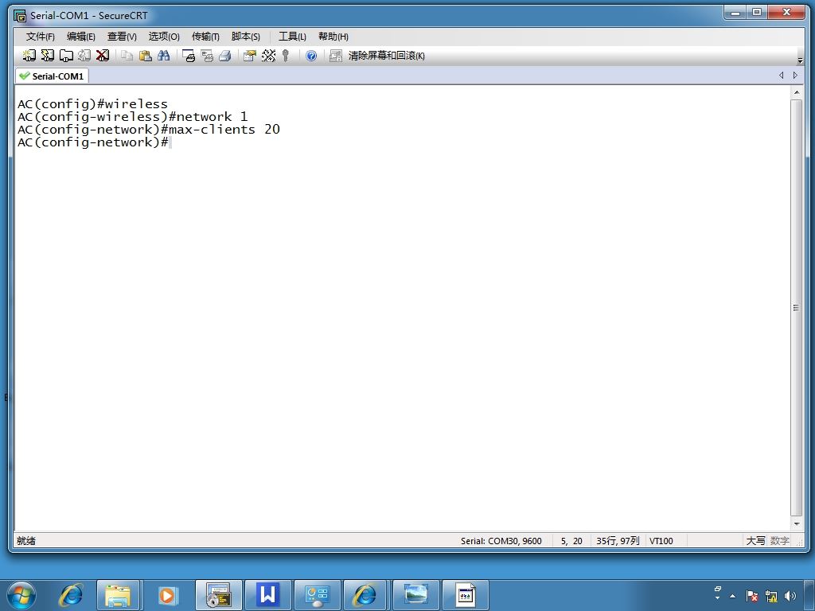Click the terminal scrollbar down arrow
Screen dimensions: 815x611
[x=796, y=524]
